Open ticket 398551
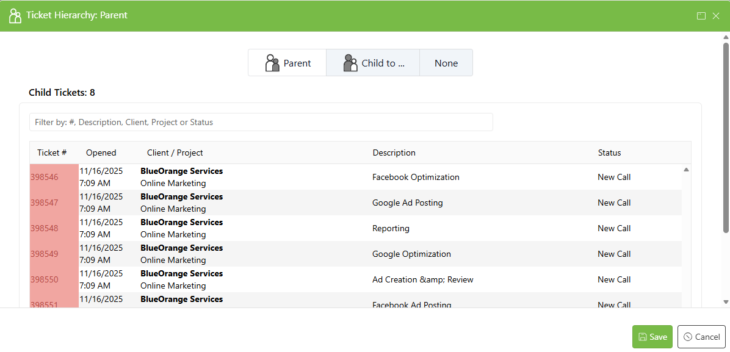The image size is (730, 352). pyautogui.click(x=44, y=304)
